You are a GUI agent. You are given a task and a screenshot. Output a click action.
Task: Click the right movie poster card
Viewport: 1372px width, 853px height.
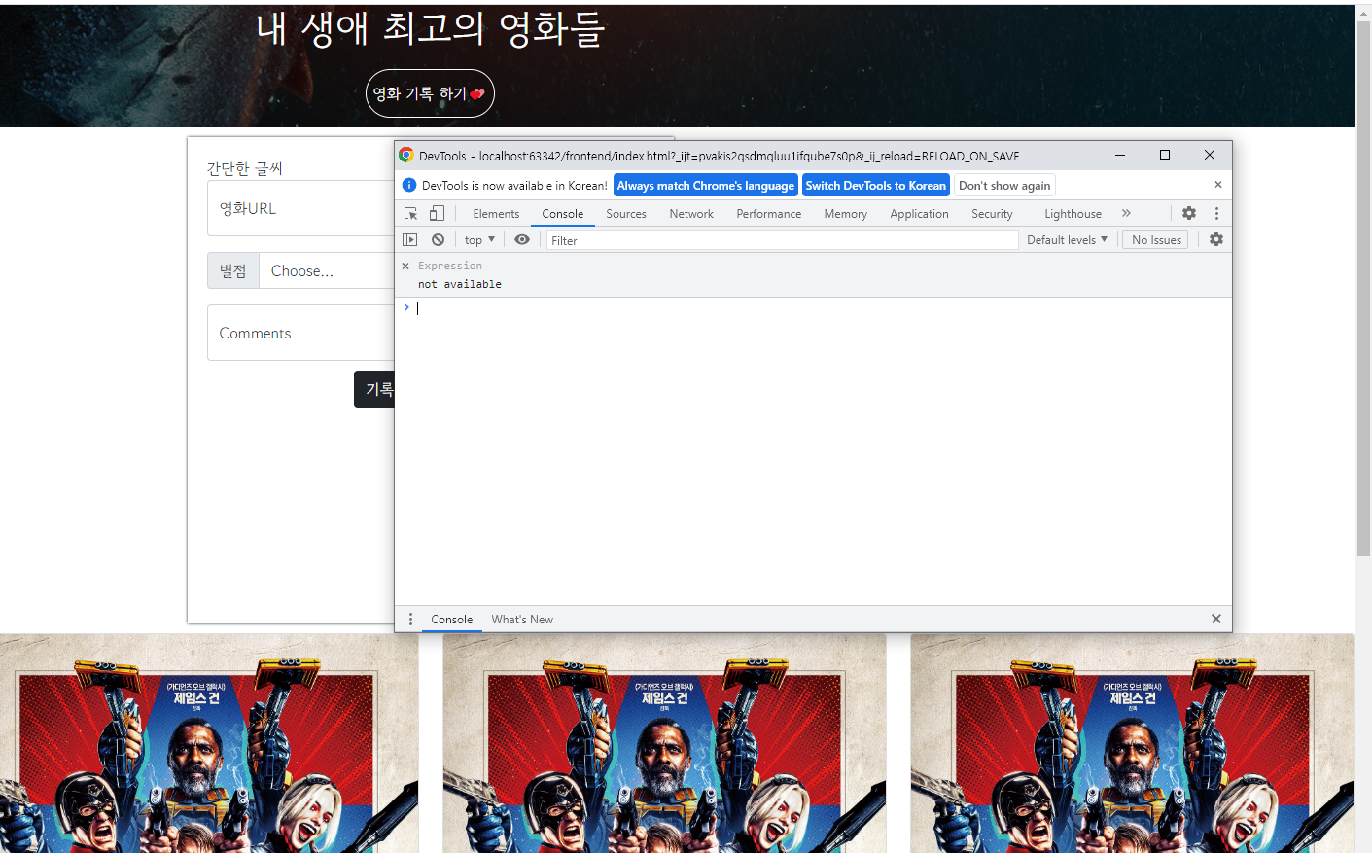pos(1133,744)
